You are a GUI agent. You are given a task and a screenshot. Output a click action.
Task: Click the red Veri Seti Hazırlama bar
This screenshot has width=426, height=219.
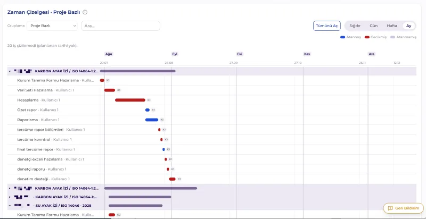point(110,90)
